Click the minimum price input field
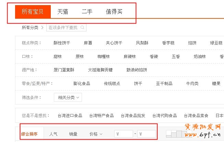This screenshot has width=224, height=142. coord(124,134)
